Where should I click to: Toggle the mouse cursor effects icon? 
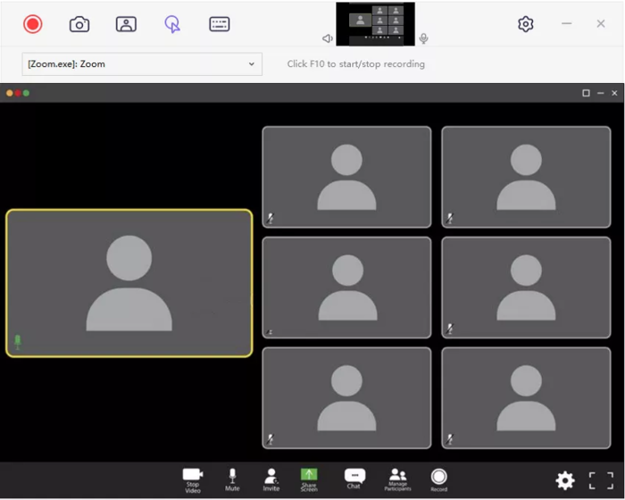tap(172, 24)
